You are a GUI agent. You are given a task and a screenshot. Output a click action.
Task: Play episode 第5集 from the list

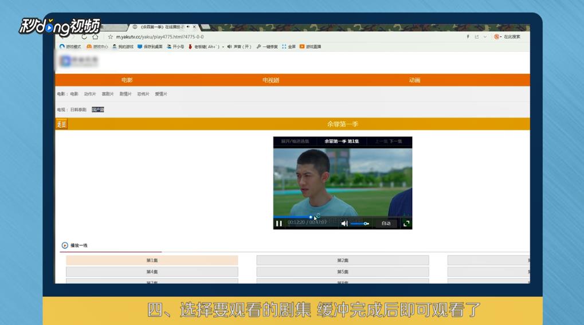tap(343, 272)
